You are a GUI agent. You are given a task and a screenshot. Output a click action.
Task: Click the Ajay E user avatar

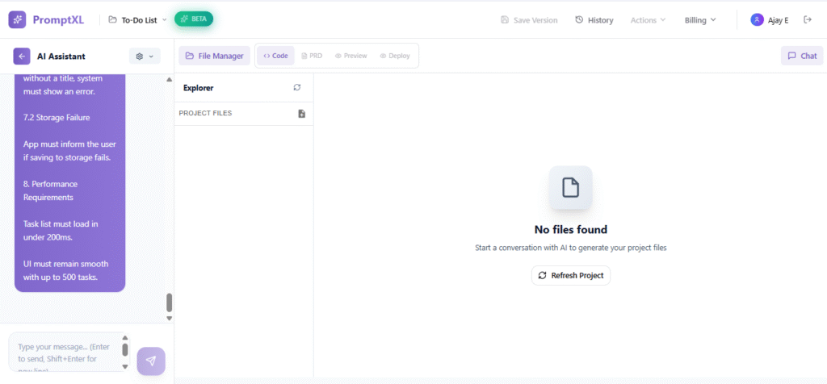coord(757,20)
